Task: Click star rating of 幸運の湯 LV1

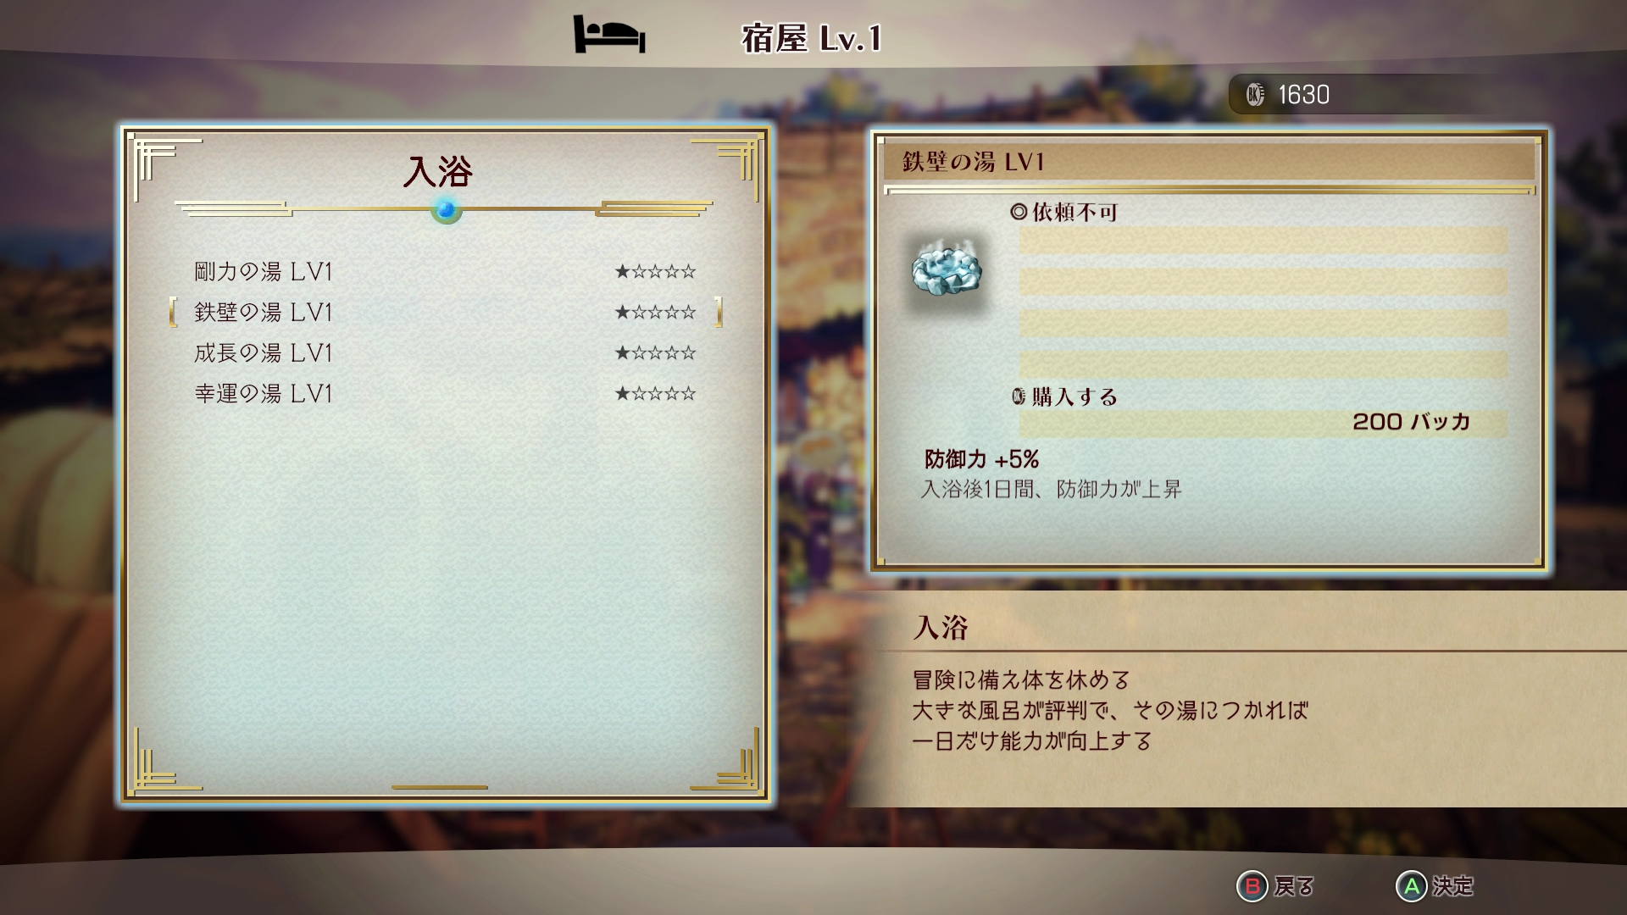Action: (655, 393)
